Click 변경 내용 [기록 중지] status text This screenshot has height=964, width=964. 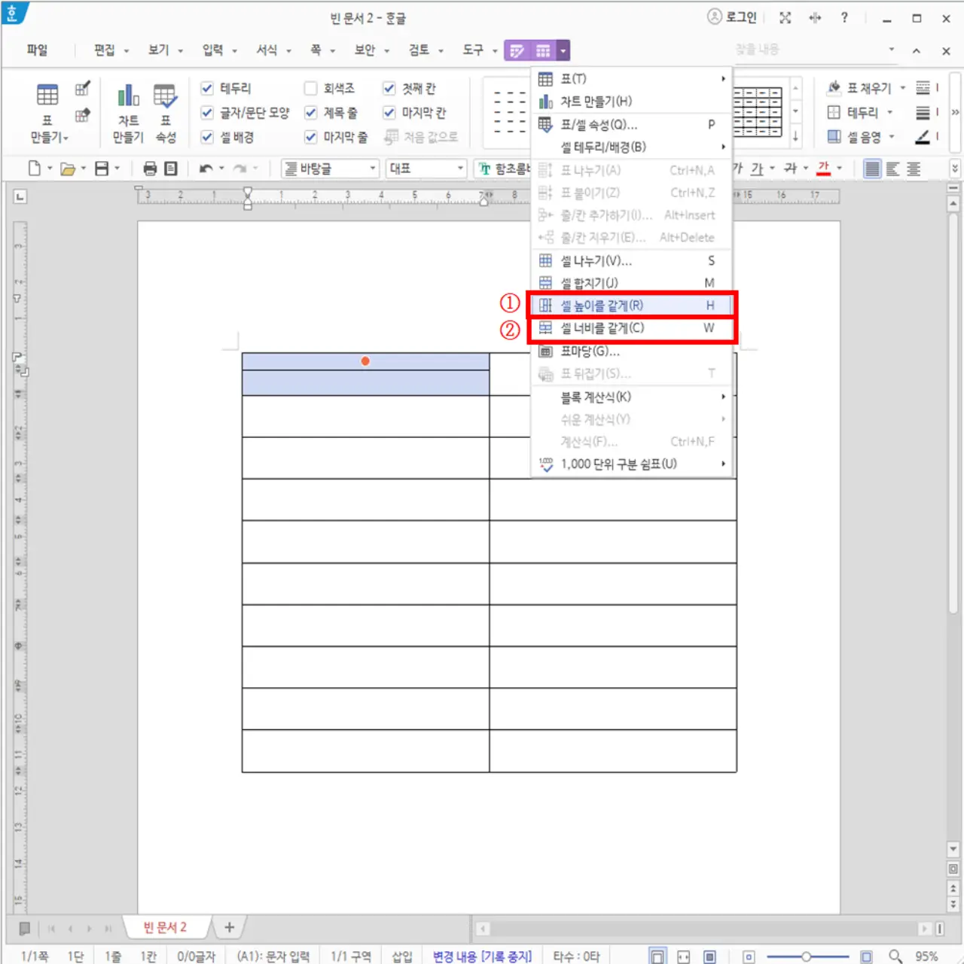pyautogui.click(x=482, y=956)
